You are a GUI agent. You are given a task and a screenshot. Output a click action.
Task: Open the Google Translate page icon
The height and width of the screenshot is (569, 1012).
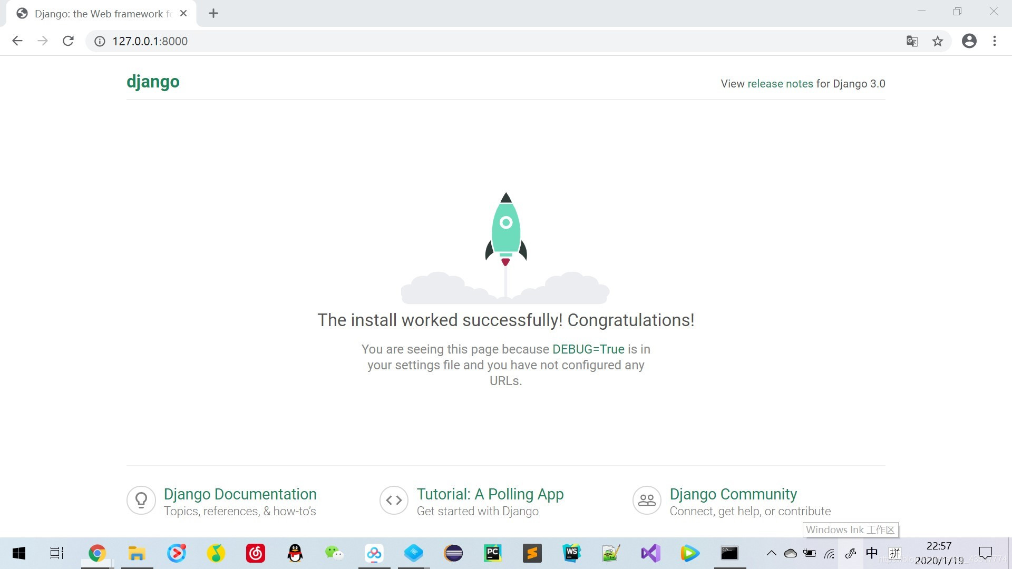pyautogui.click(x=912, y=41)
